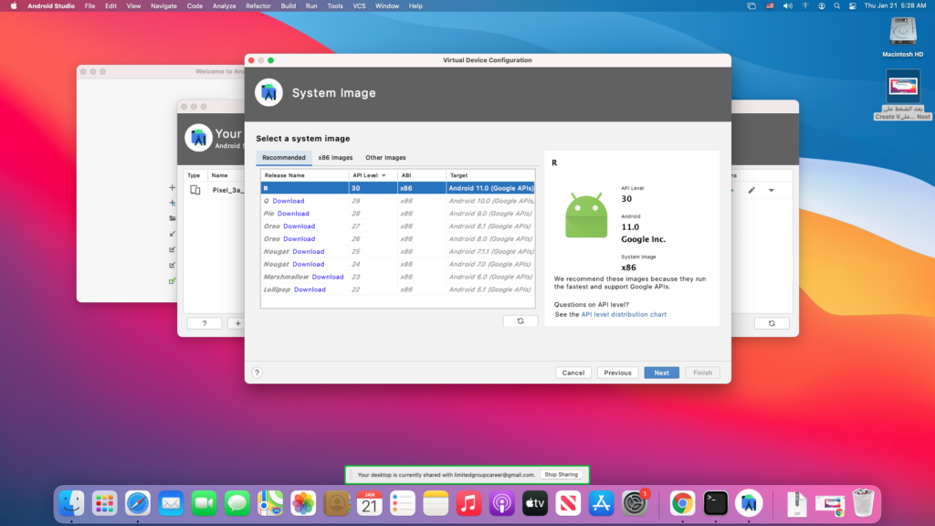Switch to the Other Images tab
Viewport: 935px width, 526px height.
pos(385,157)
